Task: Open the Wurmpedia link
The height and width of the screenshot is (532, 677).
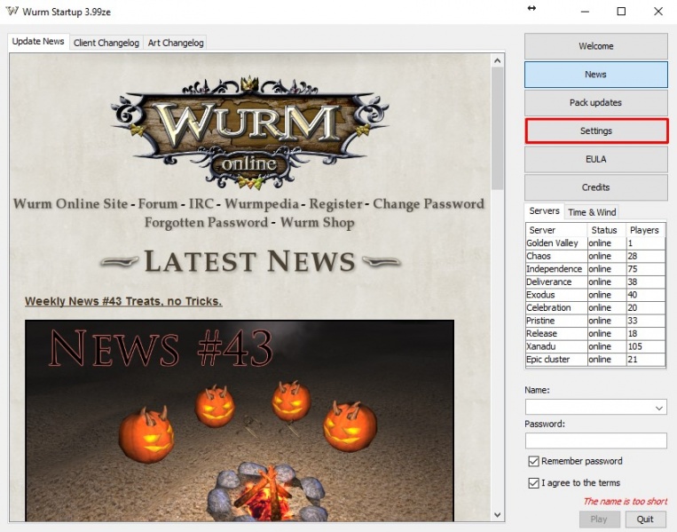Action: 261,204
